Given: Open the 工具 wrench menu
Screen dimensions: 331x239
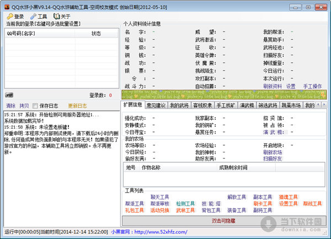Looking at the screenshot, I should (x=38, y=16).
